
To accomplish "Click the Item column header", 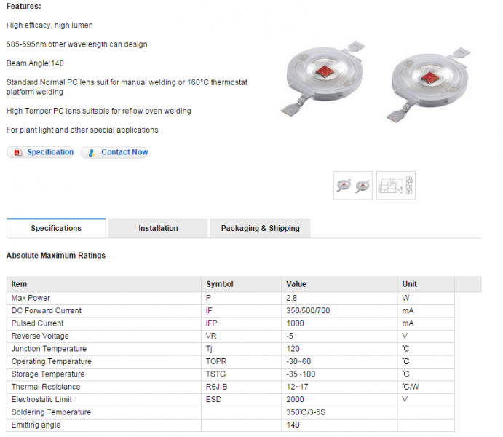I will tap(20, 284).
